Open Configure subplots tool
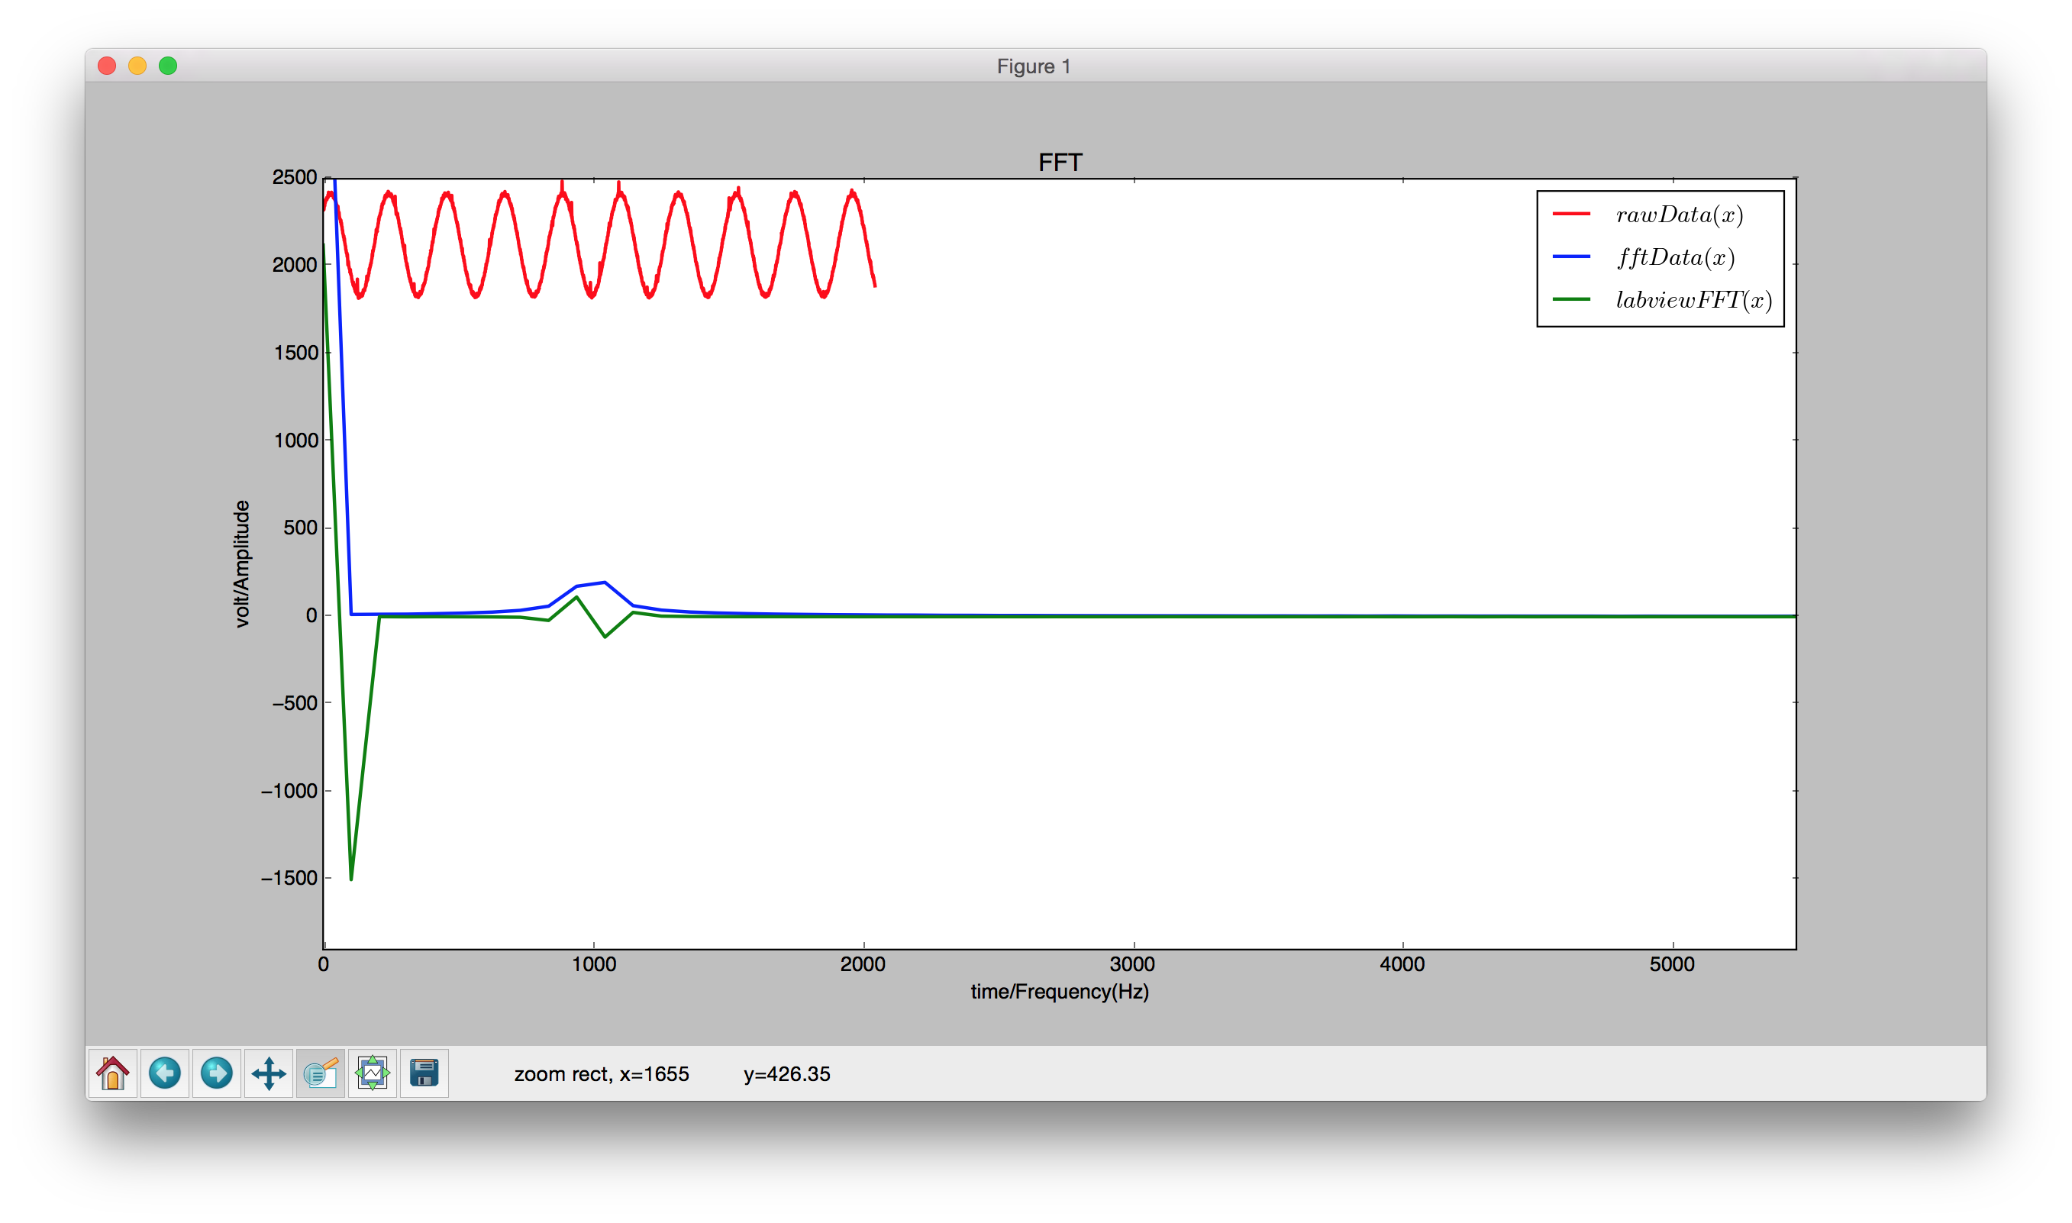Image resolution: width=2072 pixels, height=1223 pixels. coord(373,1073)
